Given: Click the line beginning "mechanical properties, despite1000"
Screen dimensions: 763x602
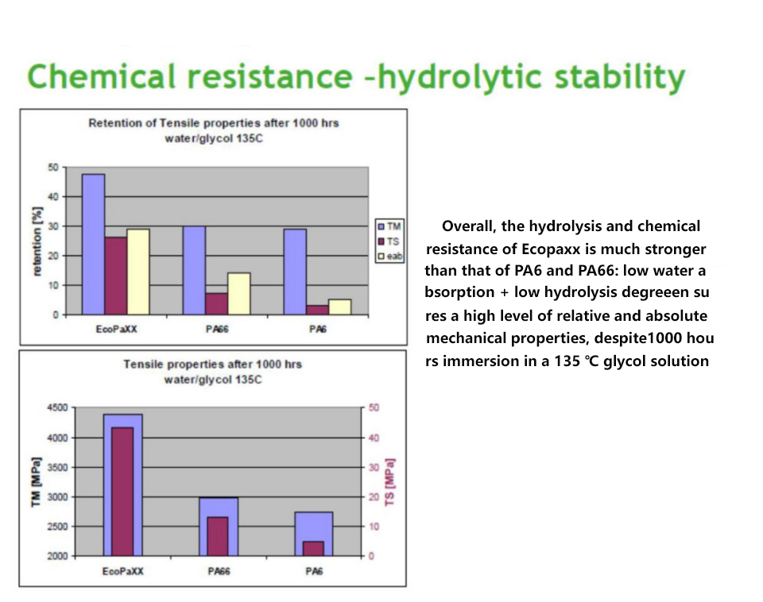Looking at the screenshot, I should click(x=570, y=338).
